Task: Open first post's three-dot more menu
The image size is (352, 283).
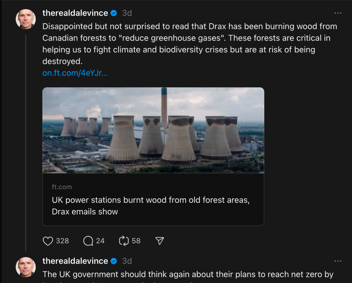Action: pyautogui.click(x=338, y=13)
